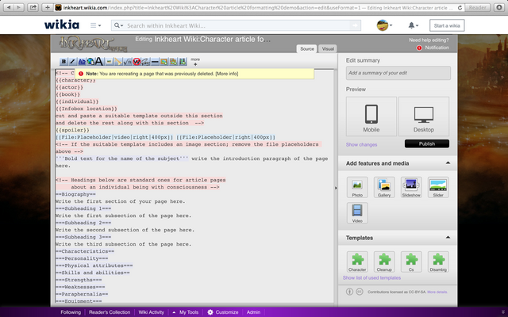This screenshot has width=508, height=317.
Task: Add an image using the toolbar picture icon
Action: point(164,62)
